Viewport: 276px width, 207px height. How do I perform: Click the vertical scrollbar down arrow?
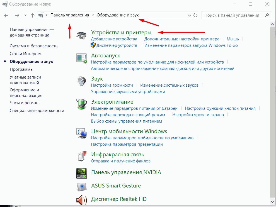pyautogui.click(x=273, y=201)
